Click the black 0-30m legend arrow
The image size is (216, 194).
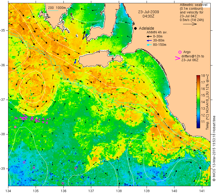tap(149, 37)
